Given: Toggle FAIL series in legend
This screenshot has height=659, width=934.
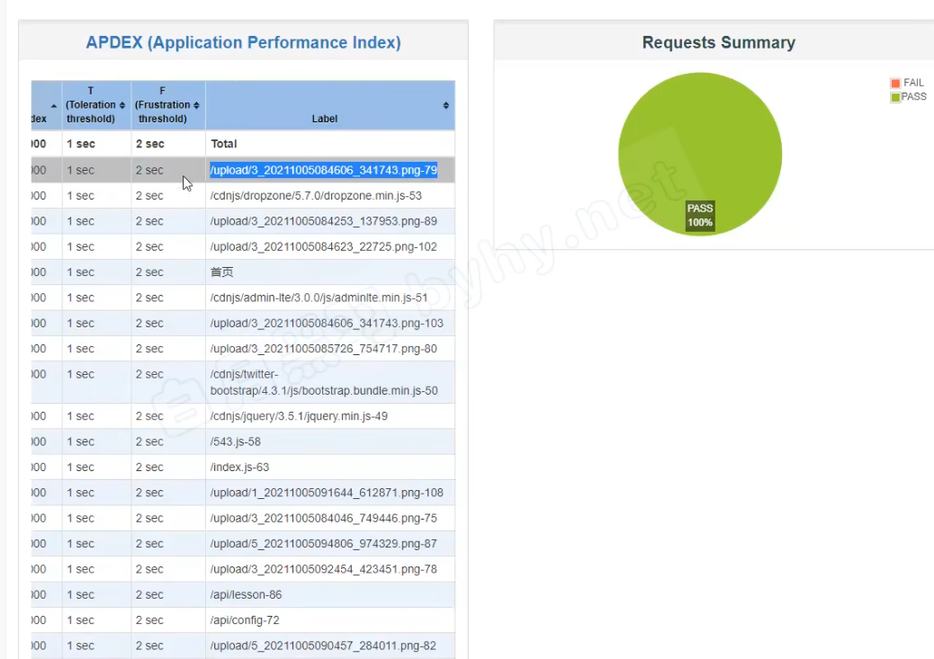Looking at the screenshot, I should (x=907, y=83).
